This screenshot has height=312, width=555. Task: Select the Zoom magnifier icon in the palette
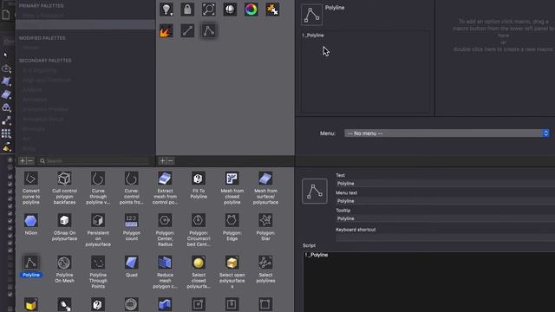coord(208,10)
